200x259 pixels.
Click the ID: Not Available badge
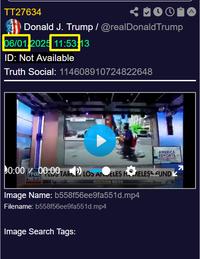pos(39,58)
